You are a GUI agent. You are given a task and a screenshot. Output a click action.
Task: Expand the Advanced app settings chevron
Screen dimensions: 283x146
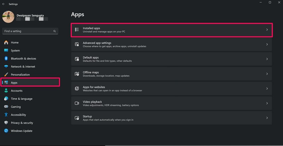(x=267, y=45)
